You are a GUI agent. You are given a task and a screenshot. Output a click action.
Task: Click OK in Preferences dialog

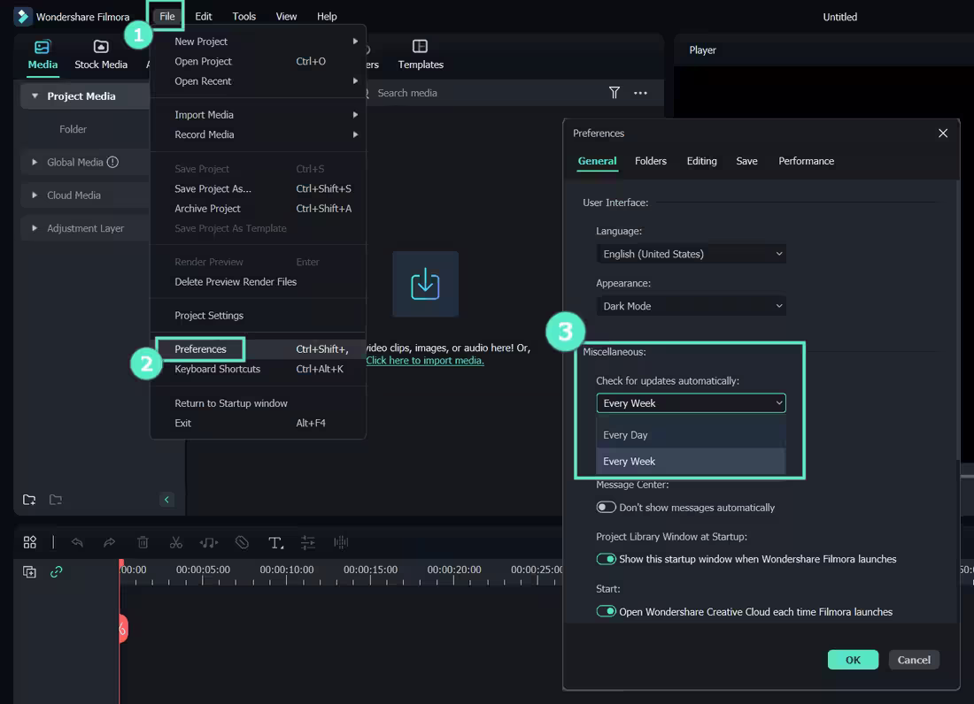(x=853, y=660)
